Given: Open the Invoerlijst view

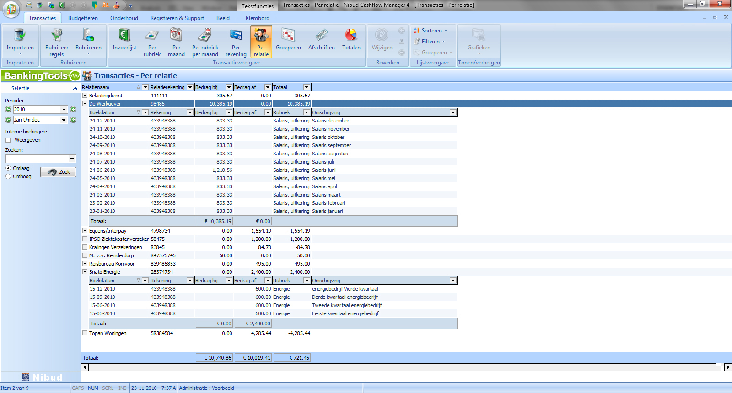Looking at the screenshot, I should [124, 39].
